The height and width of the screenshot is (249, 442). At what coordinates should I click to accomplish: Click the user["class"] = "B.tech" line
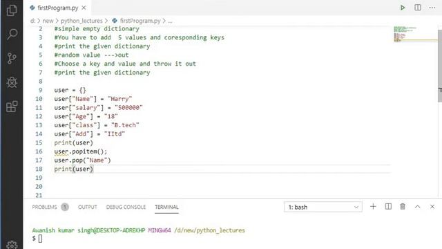point(97,125)
